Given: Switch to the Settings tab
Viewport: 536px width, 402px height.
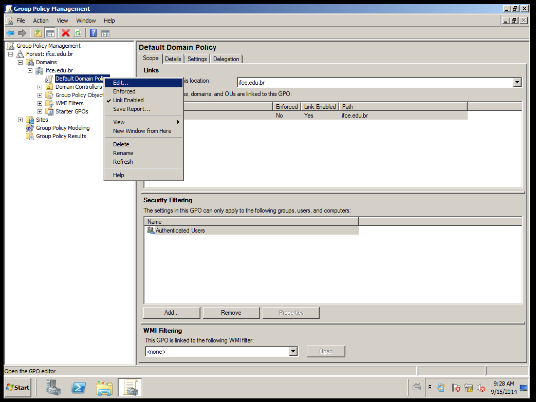Looking at the screenshot, I should coord(197,59).
